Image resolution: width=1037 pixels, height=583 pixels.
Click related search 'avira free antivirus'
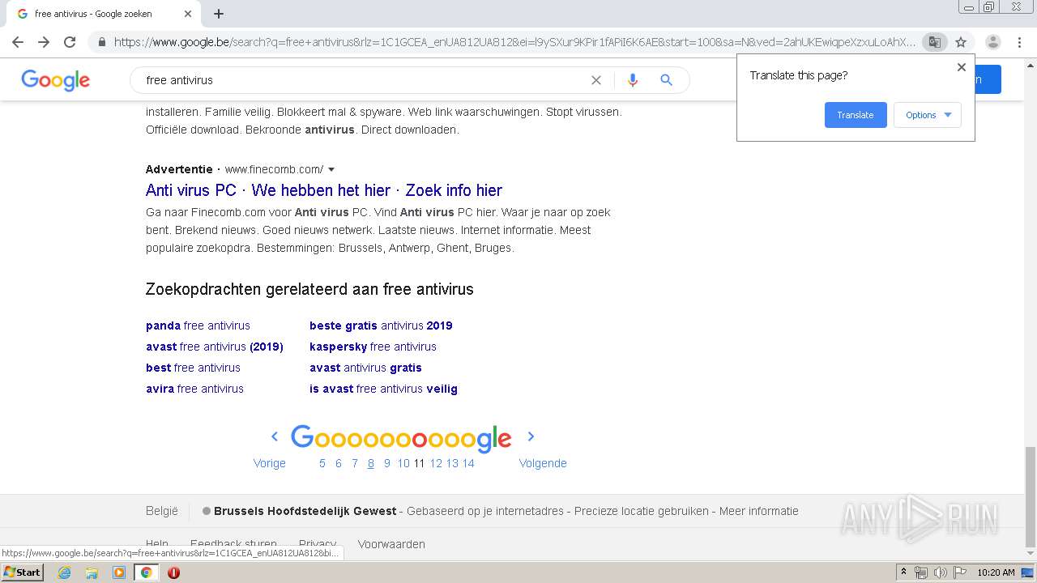tap(194, 389)
